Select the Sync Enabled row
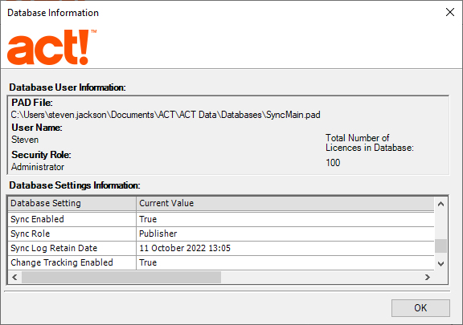 tap(221, 219)
